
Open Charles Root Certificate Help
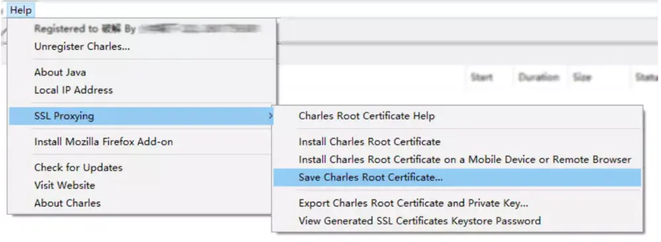[457, 116]
